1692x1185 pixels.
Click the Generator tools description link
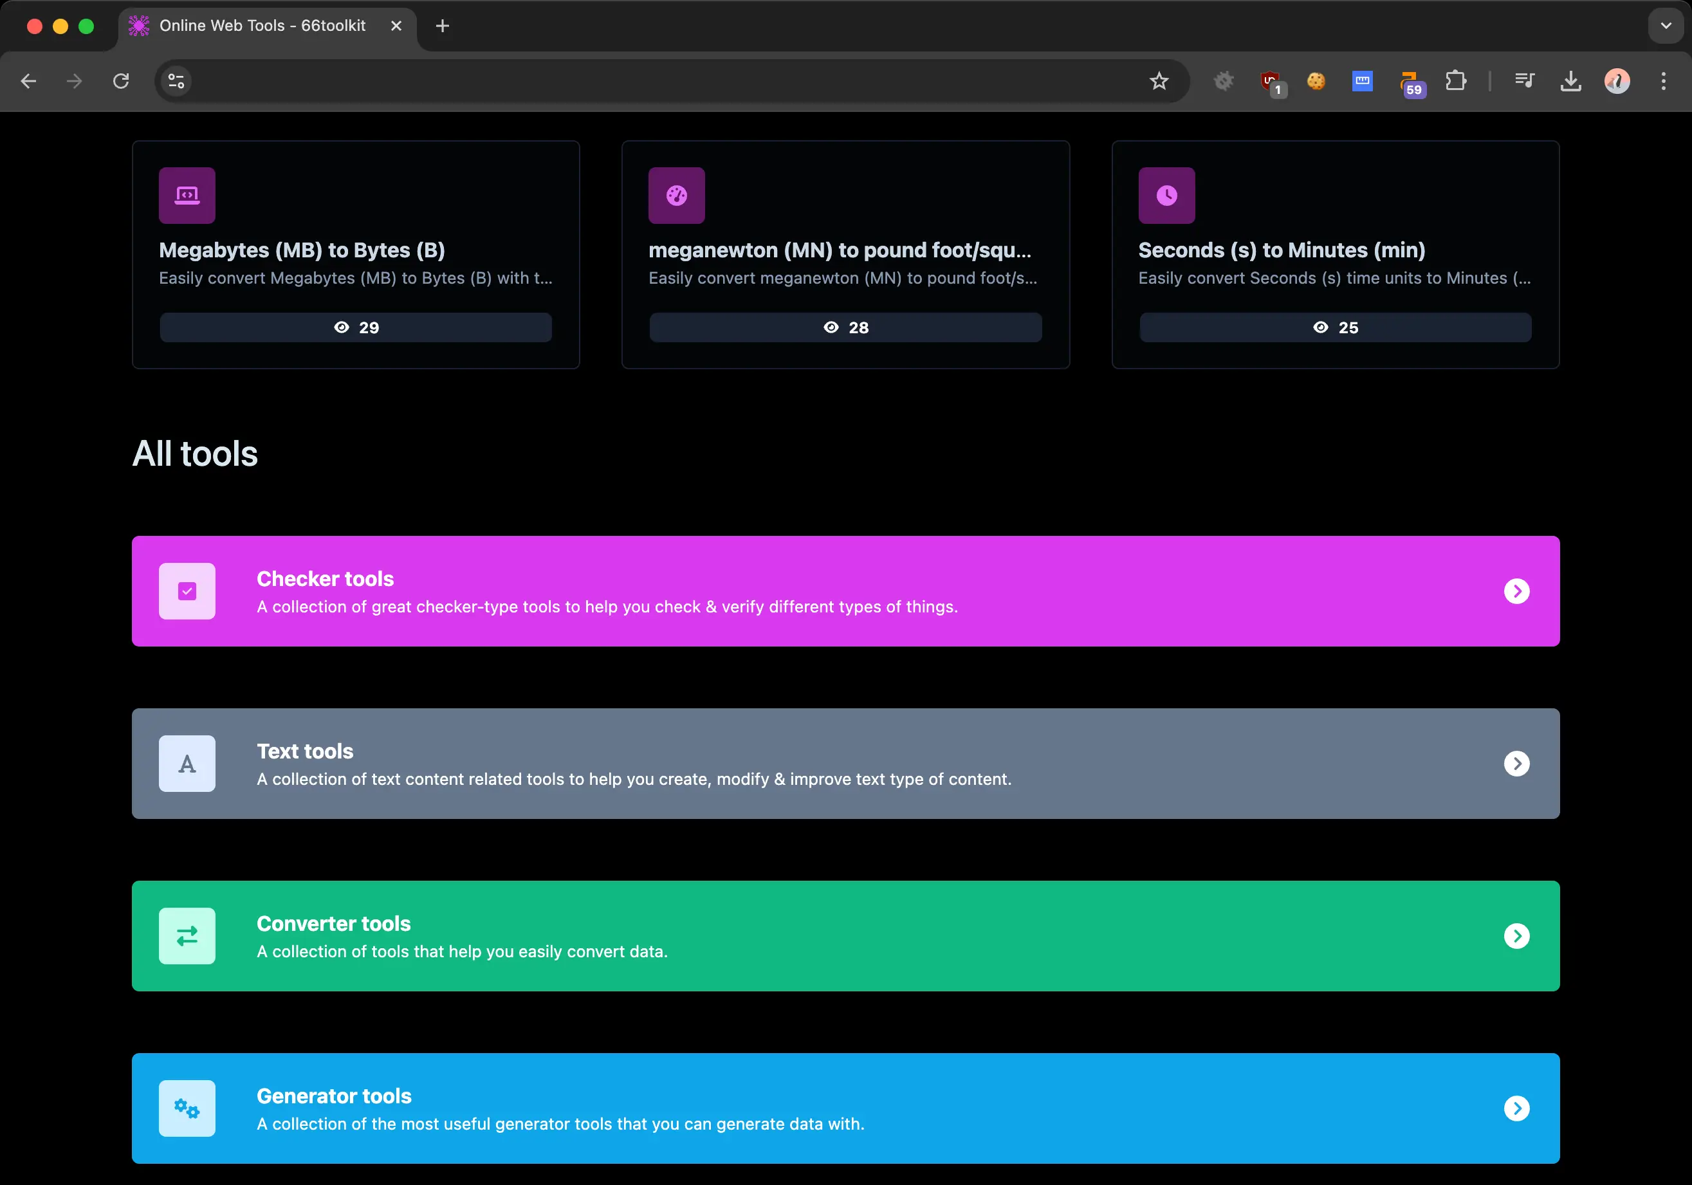coord(559,1125)
